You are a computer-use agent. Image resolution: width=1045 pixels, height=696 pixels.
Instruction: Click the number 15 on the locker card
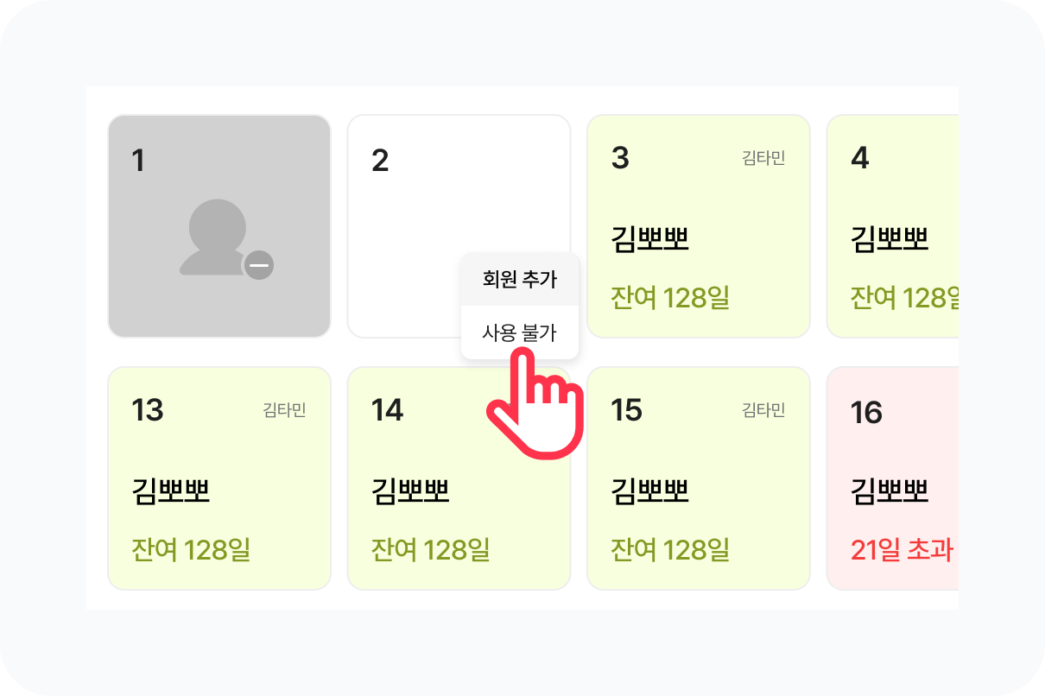[626, 410]
